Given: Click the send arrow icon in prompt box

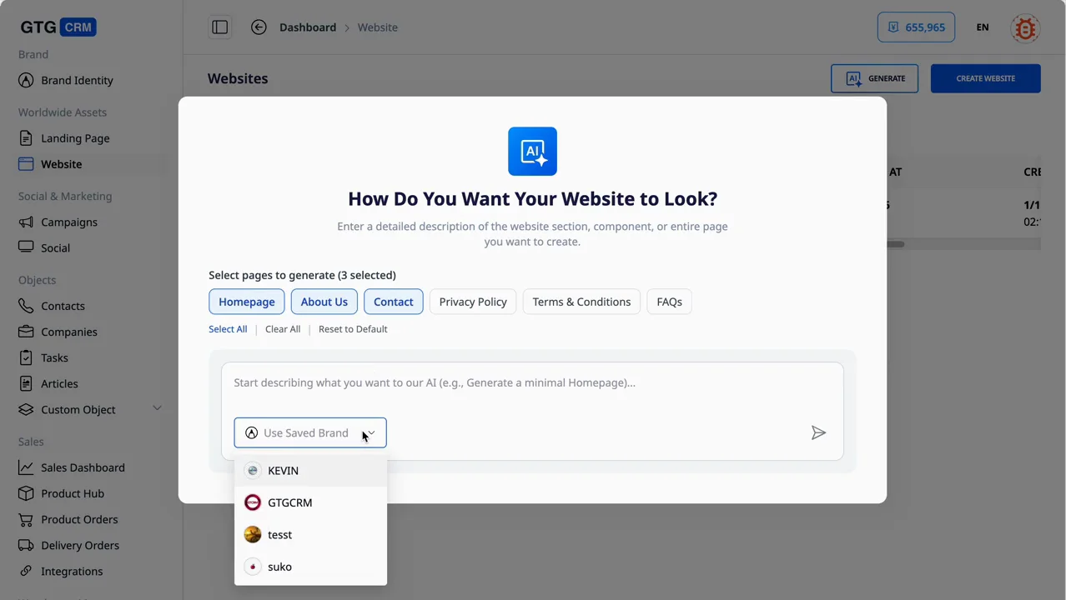Looking at the screenshot, I should coord(818,432).
